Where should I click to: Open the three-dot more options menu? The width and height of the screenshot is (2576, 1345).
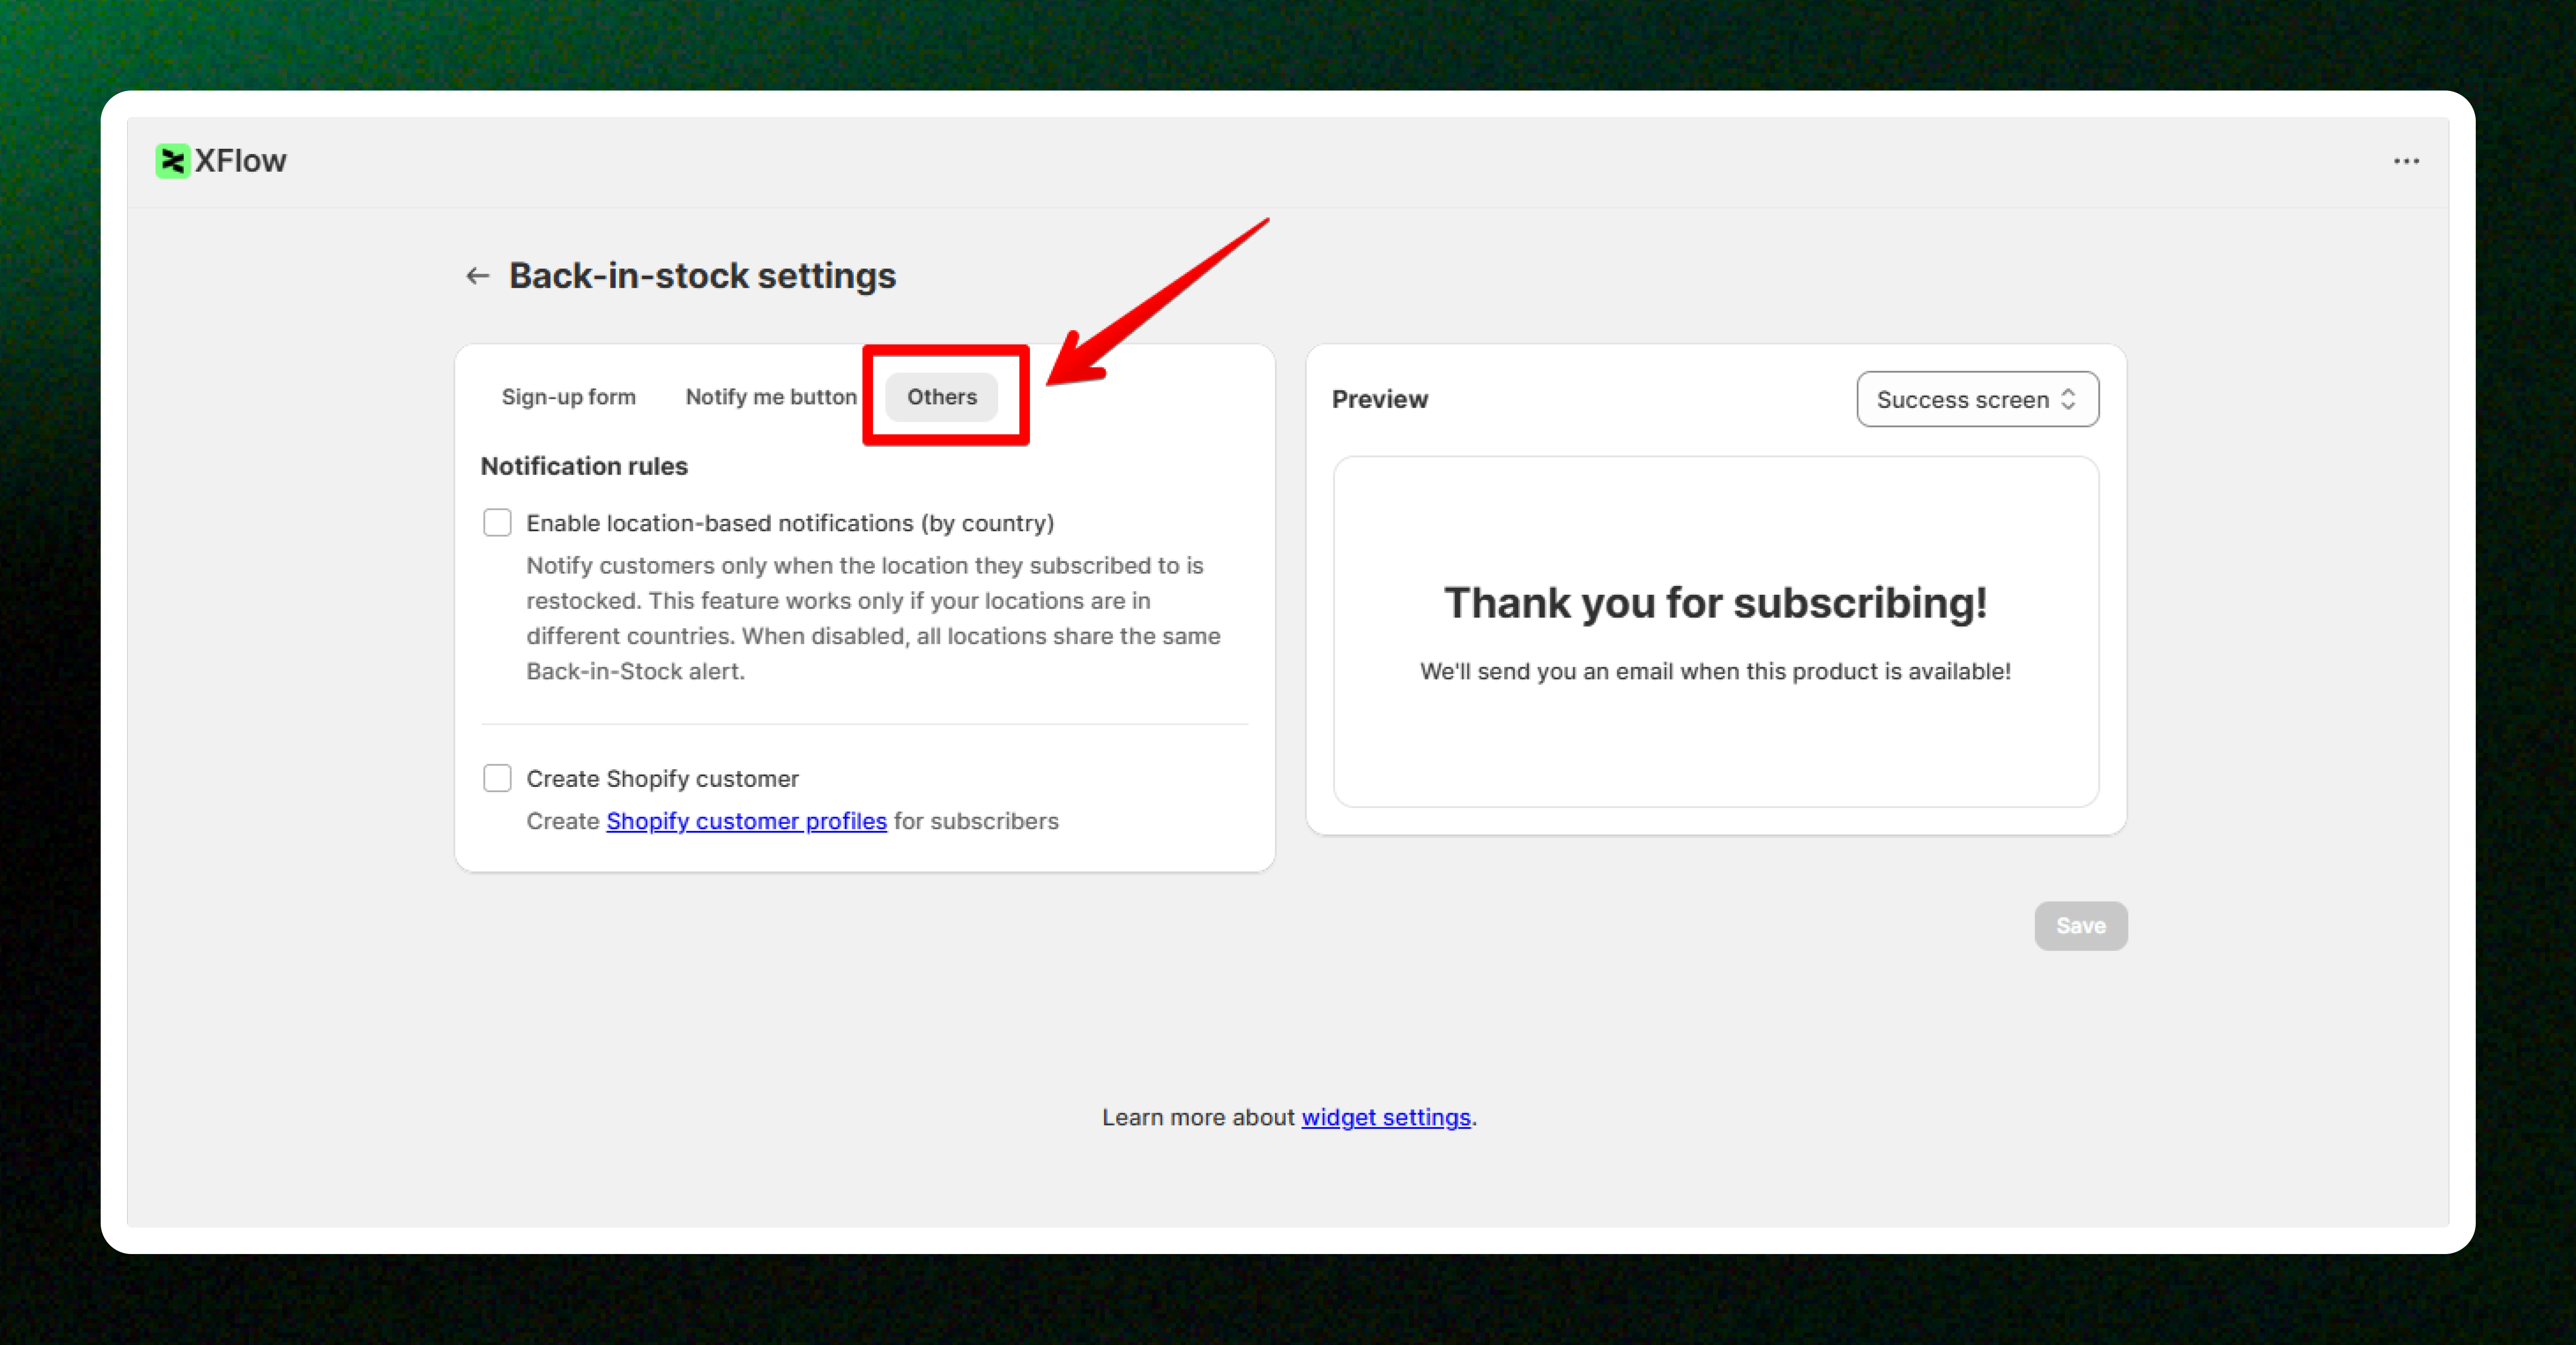[2406, 161]
